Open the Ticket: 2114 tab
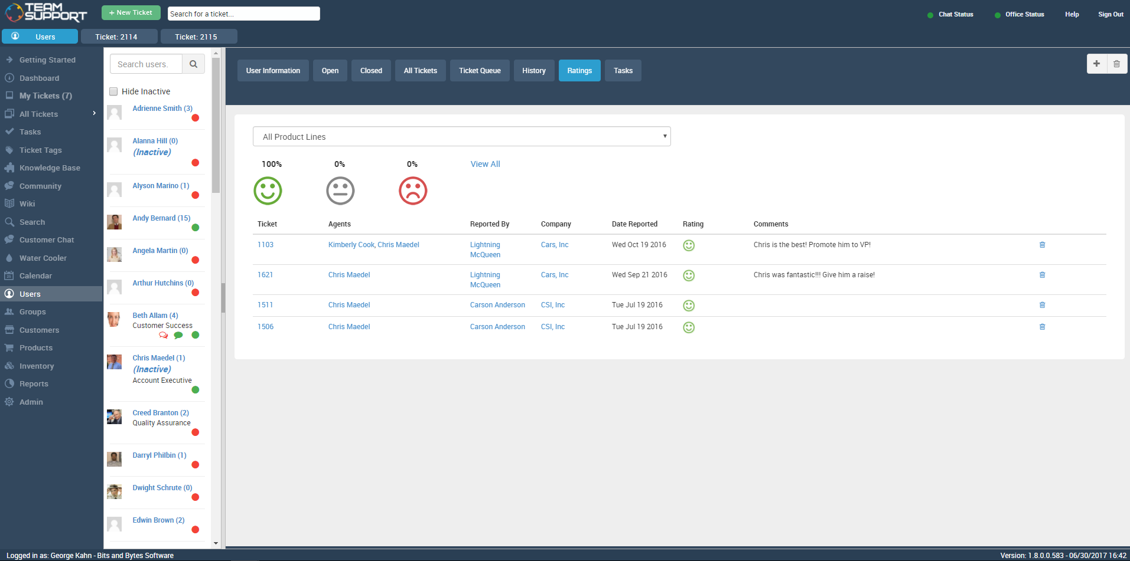Screen dimensions: 1130x561 pyautogui.click(x=119, y=37)
